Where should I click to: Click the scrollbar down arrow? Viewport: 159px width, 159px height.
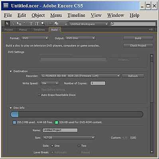point(151,152)
